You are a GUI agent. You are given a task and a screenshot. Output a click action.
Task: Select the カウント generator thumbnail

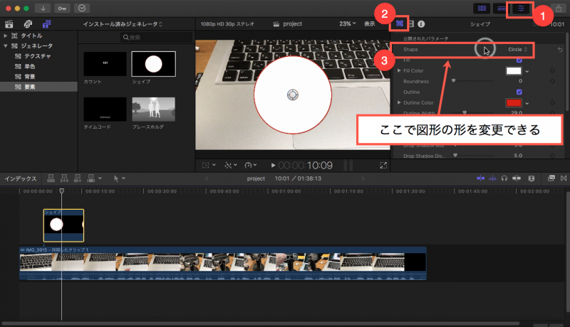point(105,64)
